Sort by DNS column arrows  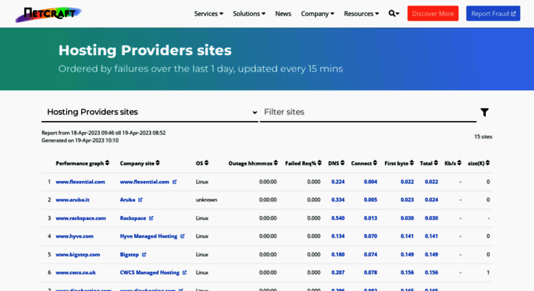pyautogui.click(x=343, y=163)
